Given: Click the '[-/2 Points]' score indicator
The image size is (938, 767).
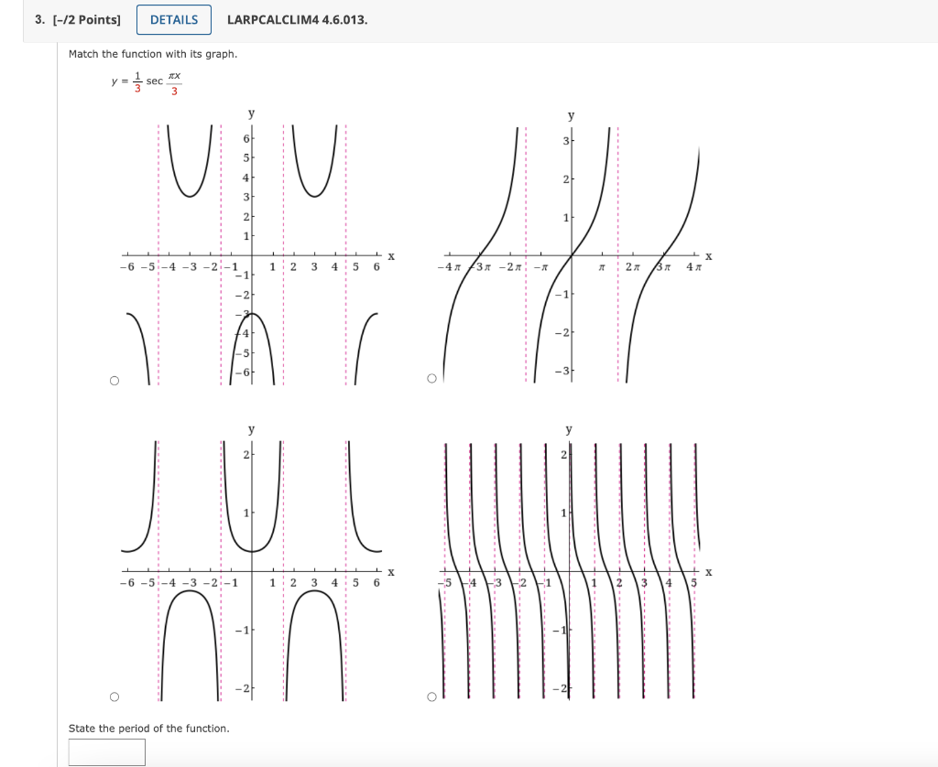Looking at the screenshot, I should (x=88, y=18).
